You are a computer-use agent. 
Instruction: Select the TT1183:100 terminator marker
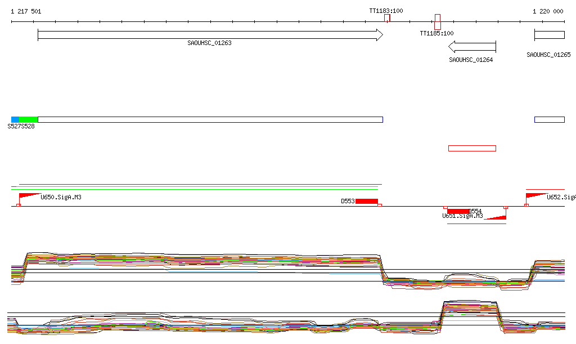click(x=387, y=18)
